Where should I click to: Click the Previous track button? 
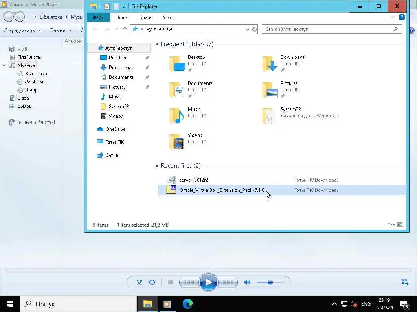coord(189,282)
